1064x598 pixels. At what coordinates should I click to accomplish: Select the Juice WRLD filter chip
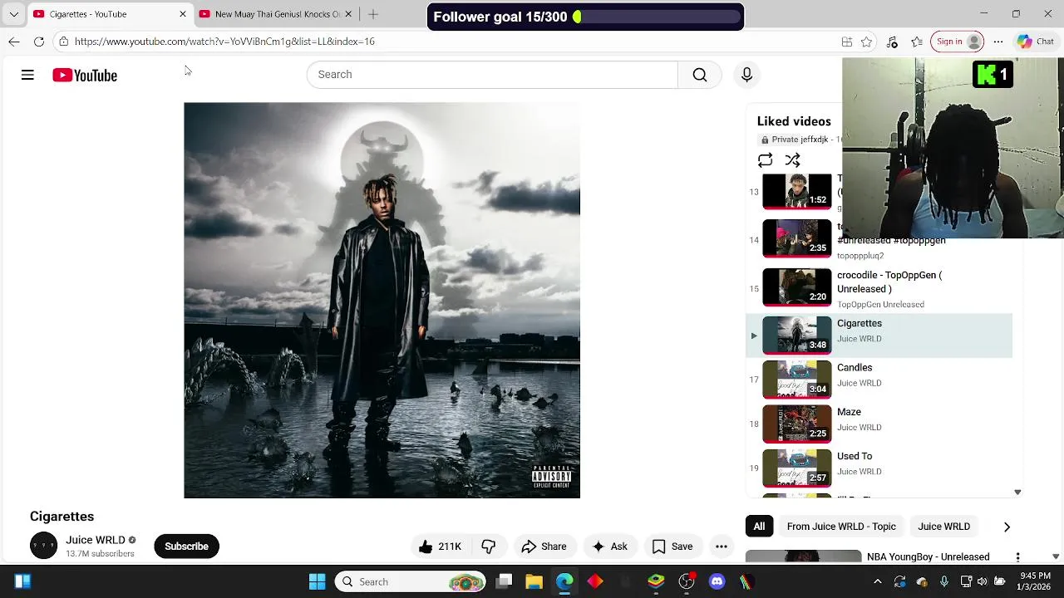(943, 527)
